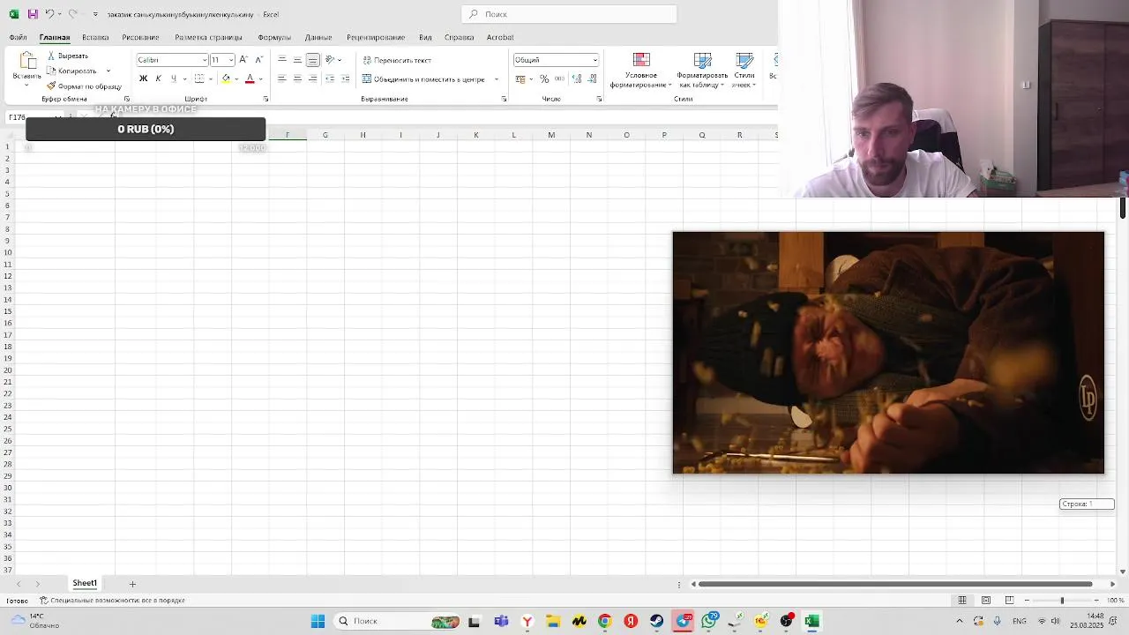Align text to bottom of cell
1129x635 pixels.
pyautogui.click(x=312, y=59)
